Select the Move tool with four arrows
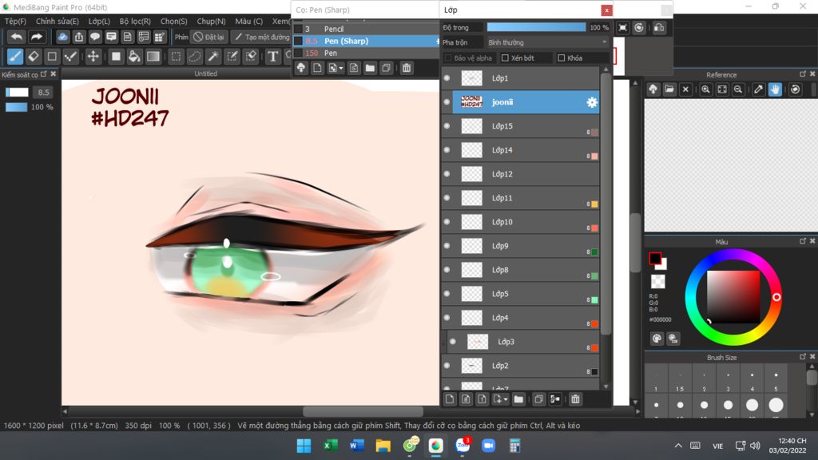The height and width of the screenshot is (460, 818). click(93, 57)
